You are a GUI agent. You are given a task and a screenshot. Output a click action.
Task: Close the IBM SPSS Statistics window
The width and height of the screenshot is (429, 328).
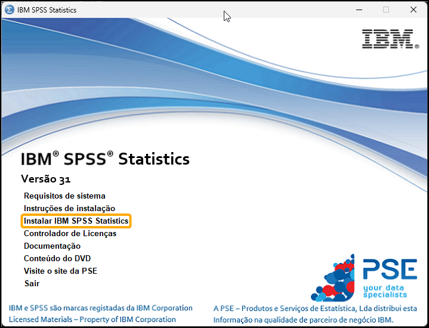pos(413,10)
